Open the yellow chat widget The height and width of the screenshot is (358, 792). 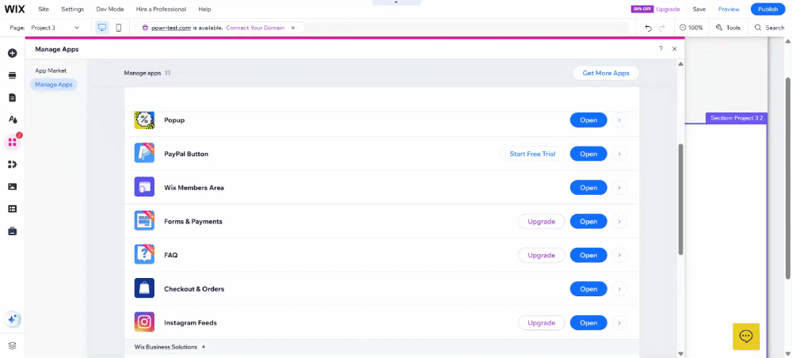point(746,337)
